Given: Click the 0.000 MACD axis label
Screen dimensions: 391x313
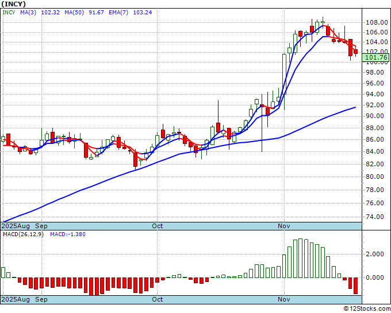Looking at the screenshot, I should (x=375, y=277).
